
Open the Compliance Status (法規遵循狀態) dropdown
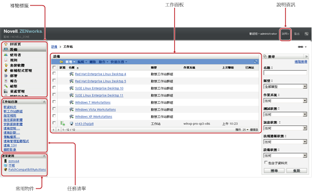click(285, 142)
